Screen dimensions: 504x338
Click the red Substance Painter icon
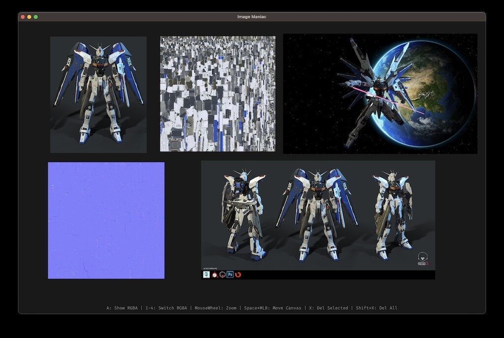215,274
